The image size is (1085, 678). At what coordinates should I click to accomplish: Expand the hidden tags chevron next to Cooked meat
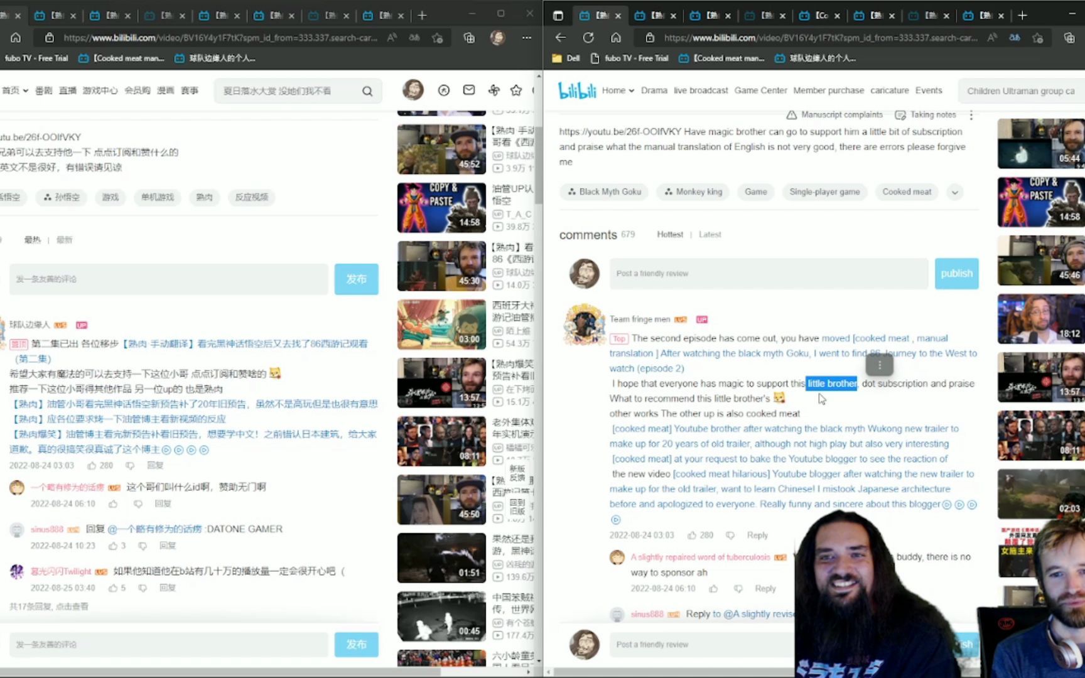click(954, 192)
